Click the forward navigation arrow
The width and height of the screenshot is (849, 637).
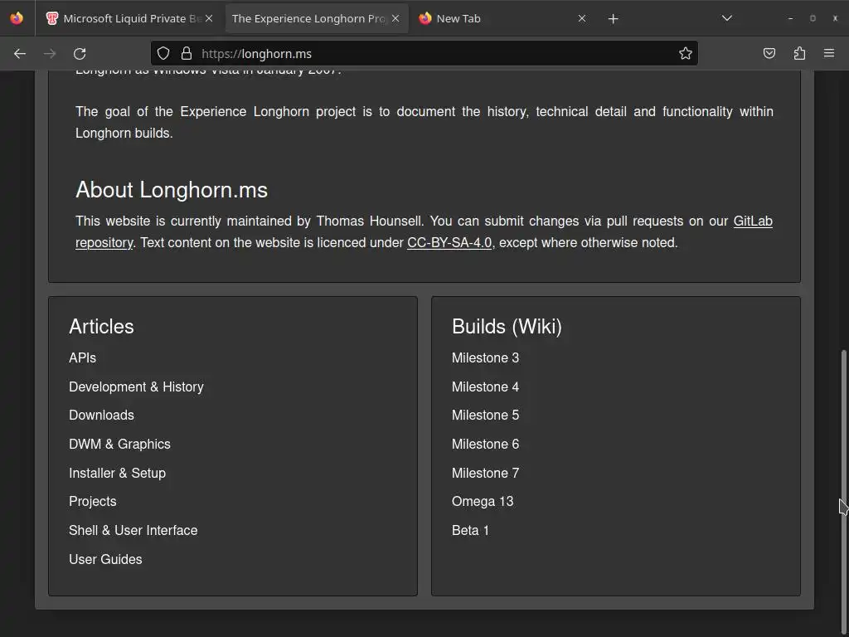click(x=50, y=54)
